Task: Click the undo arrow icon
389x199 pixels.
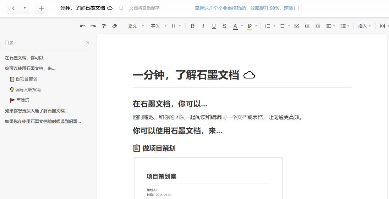Action: (x=83, y=26)
